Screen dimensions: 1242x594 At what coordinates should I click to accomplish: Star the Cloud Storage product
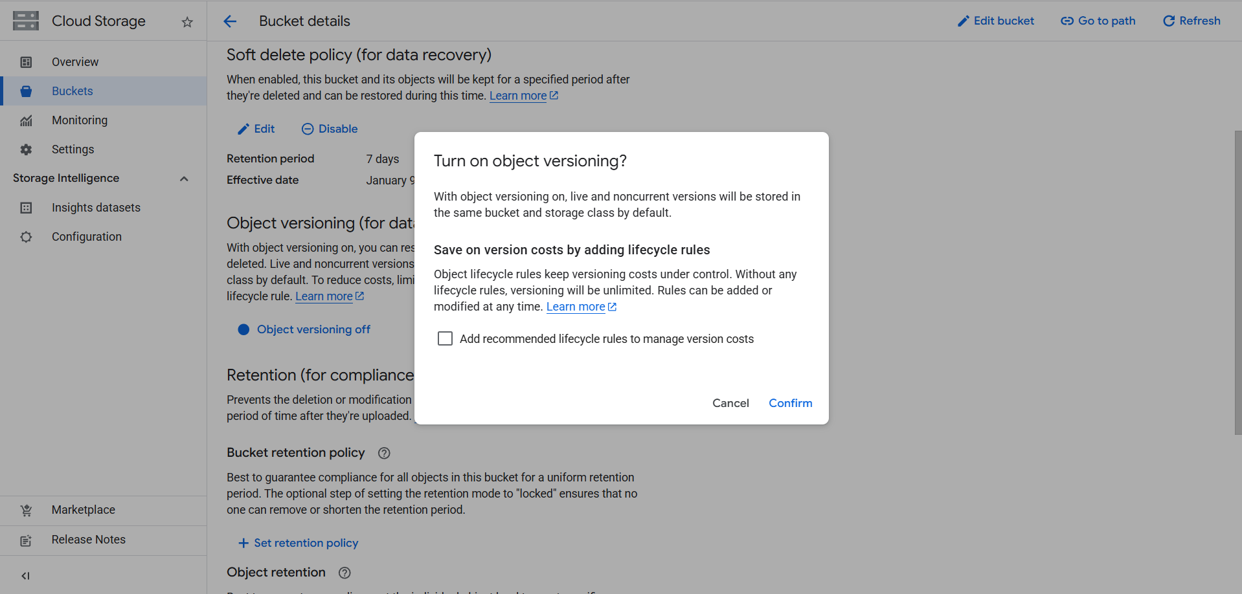point(187,22)
